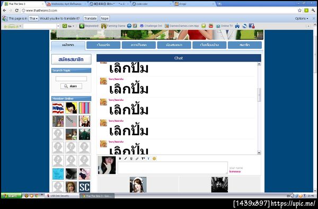318x209 pixels.
Task: Click the chat scrollbar up arrow
Action: [x=259, y=64]
